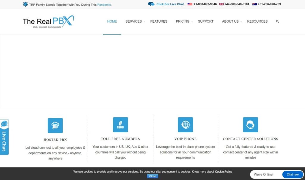Open the Cookie Policy link
Image resolution: width=305 pixels, height=180 pixels.
223,172
